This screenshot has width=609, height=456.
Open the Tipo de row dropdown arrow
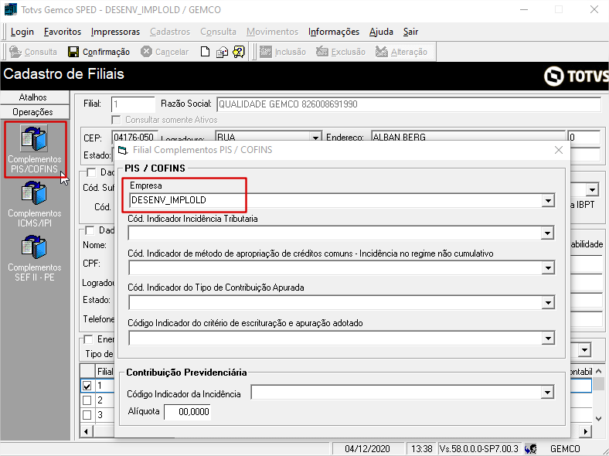coord(584,350)
